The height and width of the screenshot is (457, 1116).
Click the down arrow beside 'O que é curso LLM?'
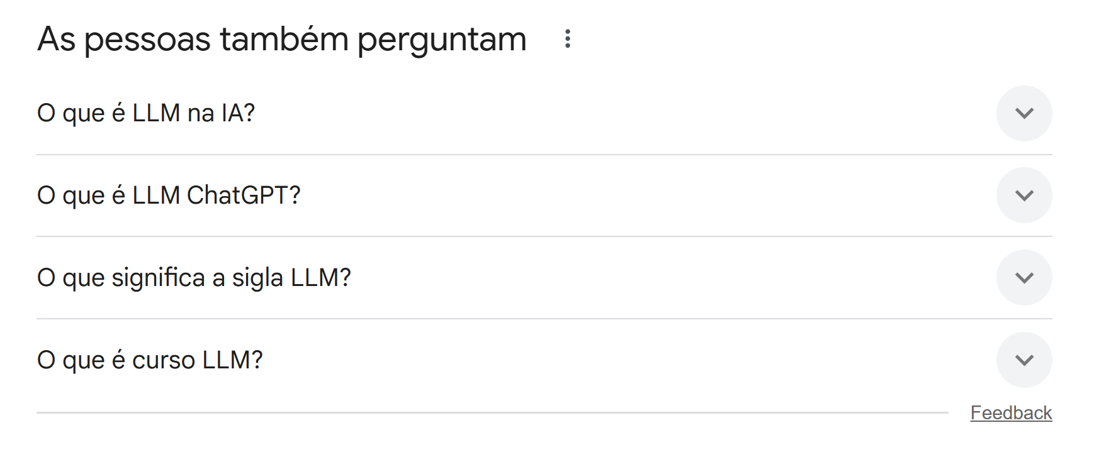(1023, 360)
